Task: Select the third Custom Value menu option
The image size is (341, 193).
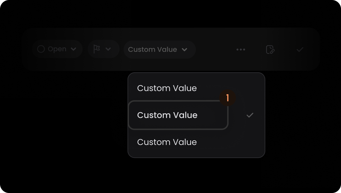Action: click(167, 142)
